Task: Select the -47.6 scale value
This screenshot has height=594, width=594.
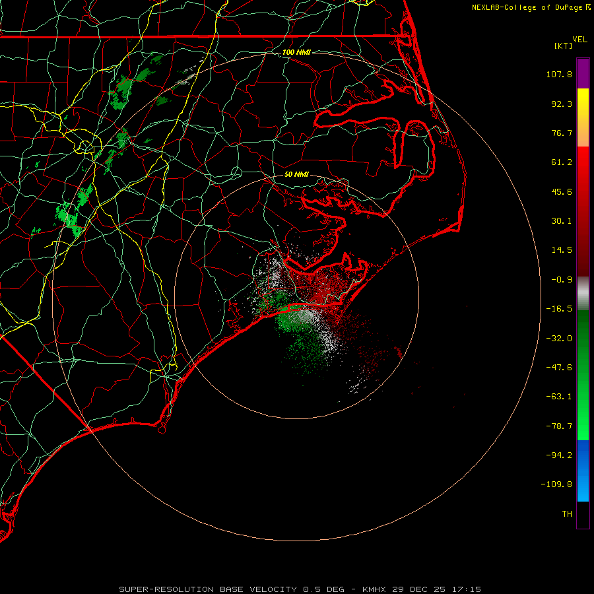Action: pyautogui.click(x=559, y=368)
